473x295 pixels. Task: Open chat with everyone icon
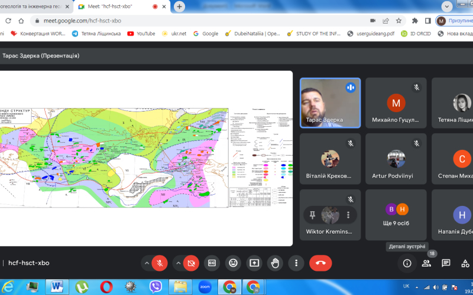[446, 263]
